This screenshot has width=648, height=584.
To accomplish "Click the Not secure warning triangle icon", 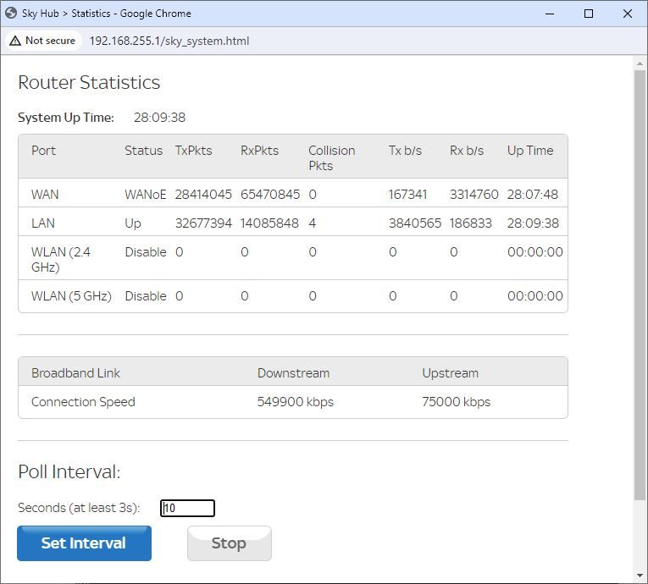I will [x=15, y=41].
